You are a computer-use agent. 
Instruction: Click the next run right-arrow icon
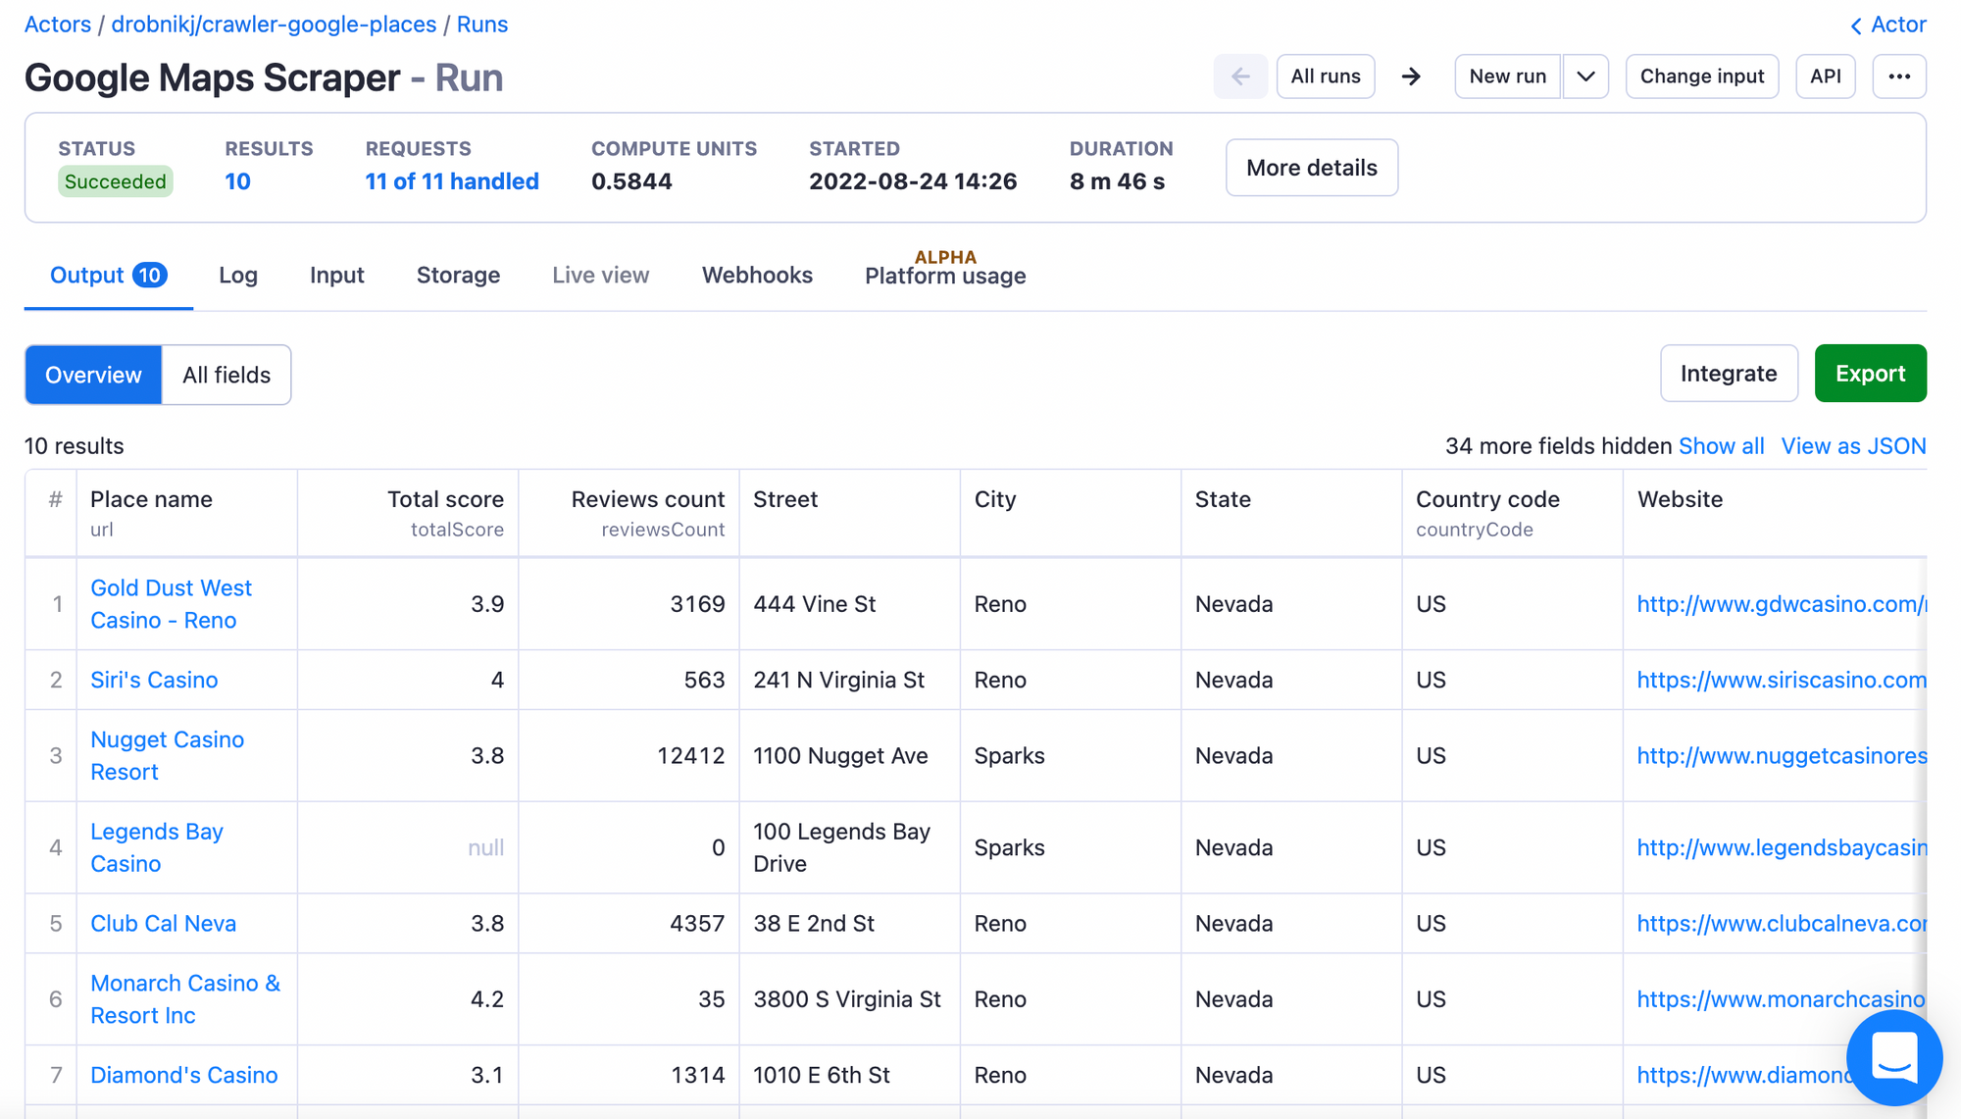coord(1412,76)
